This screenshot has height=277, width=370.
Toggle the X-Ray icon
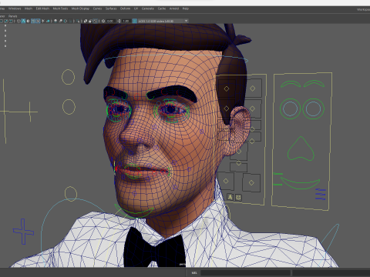coord(86,21)
